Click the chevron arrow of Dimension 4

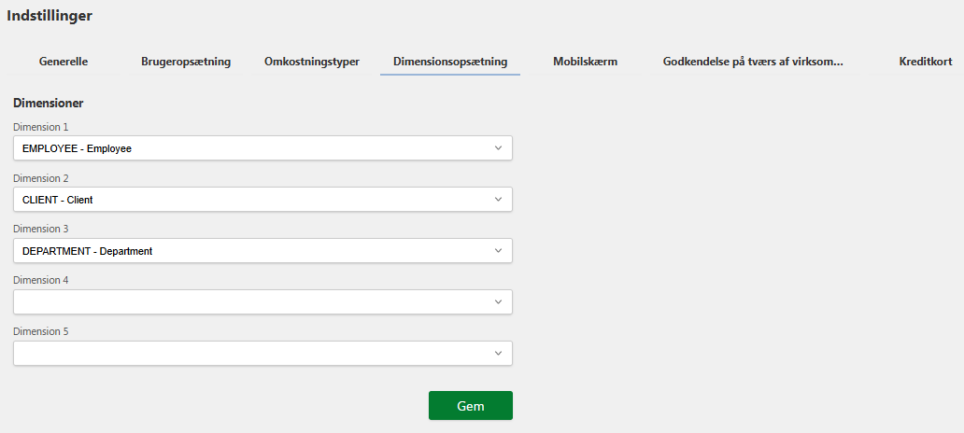tap(498, 302)
